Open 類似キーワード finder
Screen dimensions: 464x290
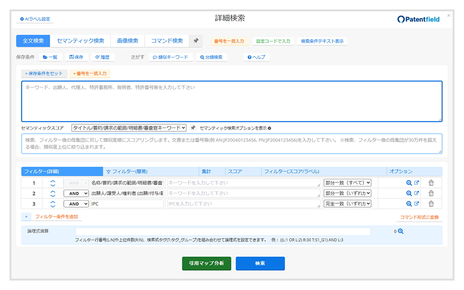[170, 57]
